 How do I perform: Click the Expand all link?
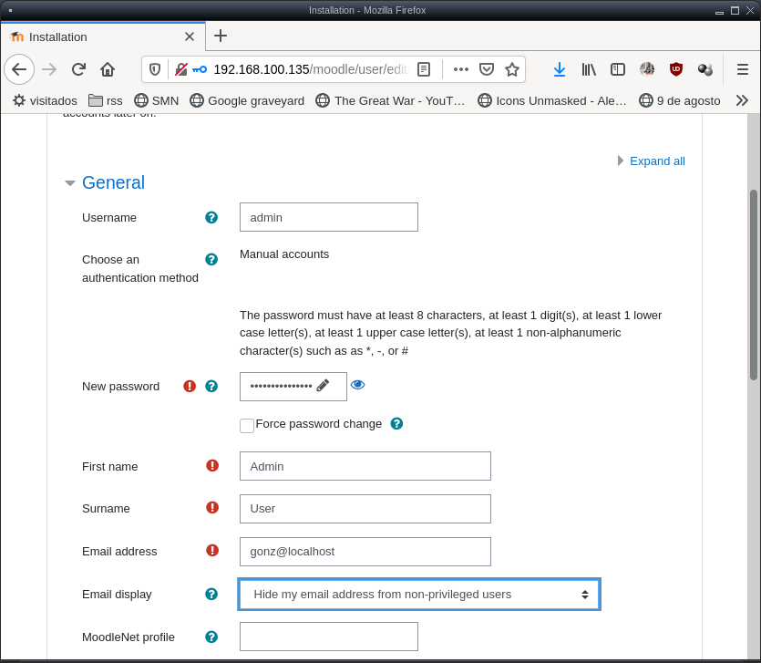657,161
